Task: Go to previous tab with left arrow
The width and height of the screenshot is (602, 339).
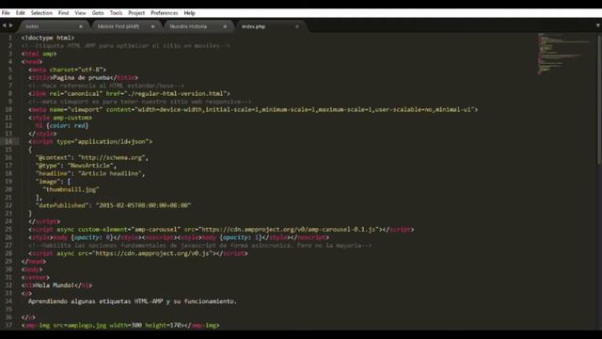Action: coord(4,25)
